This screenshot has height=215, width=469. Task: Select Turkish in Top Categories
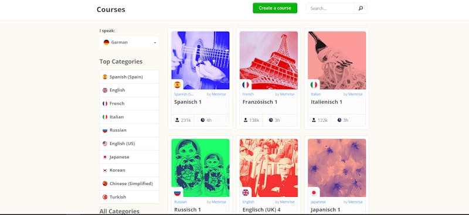click(x=129, y=197)
